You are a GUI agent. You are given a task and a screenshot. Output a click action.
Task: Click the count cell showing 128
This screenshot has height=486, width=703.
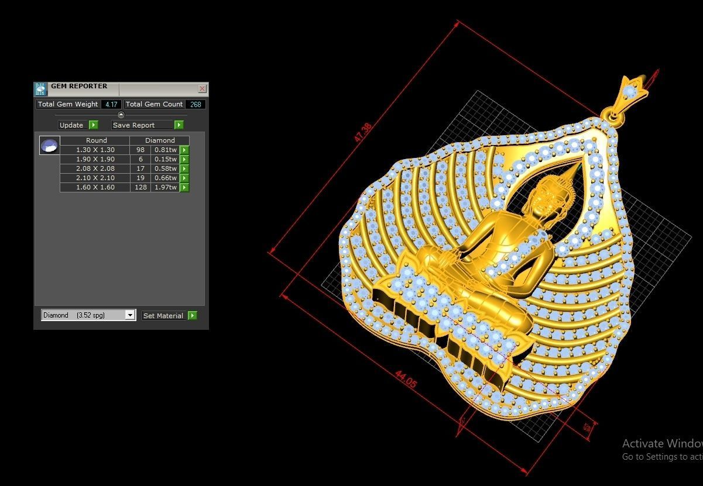(x=140, y=187)
